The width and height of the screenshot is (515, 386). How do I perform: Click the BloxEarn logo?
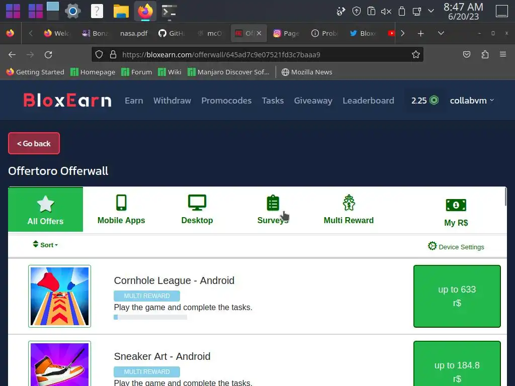coord(67,100)
